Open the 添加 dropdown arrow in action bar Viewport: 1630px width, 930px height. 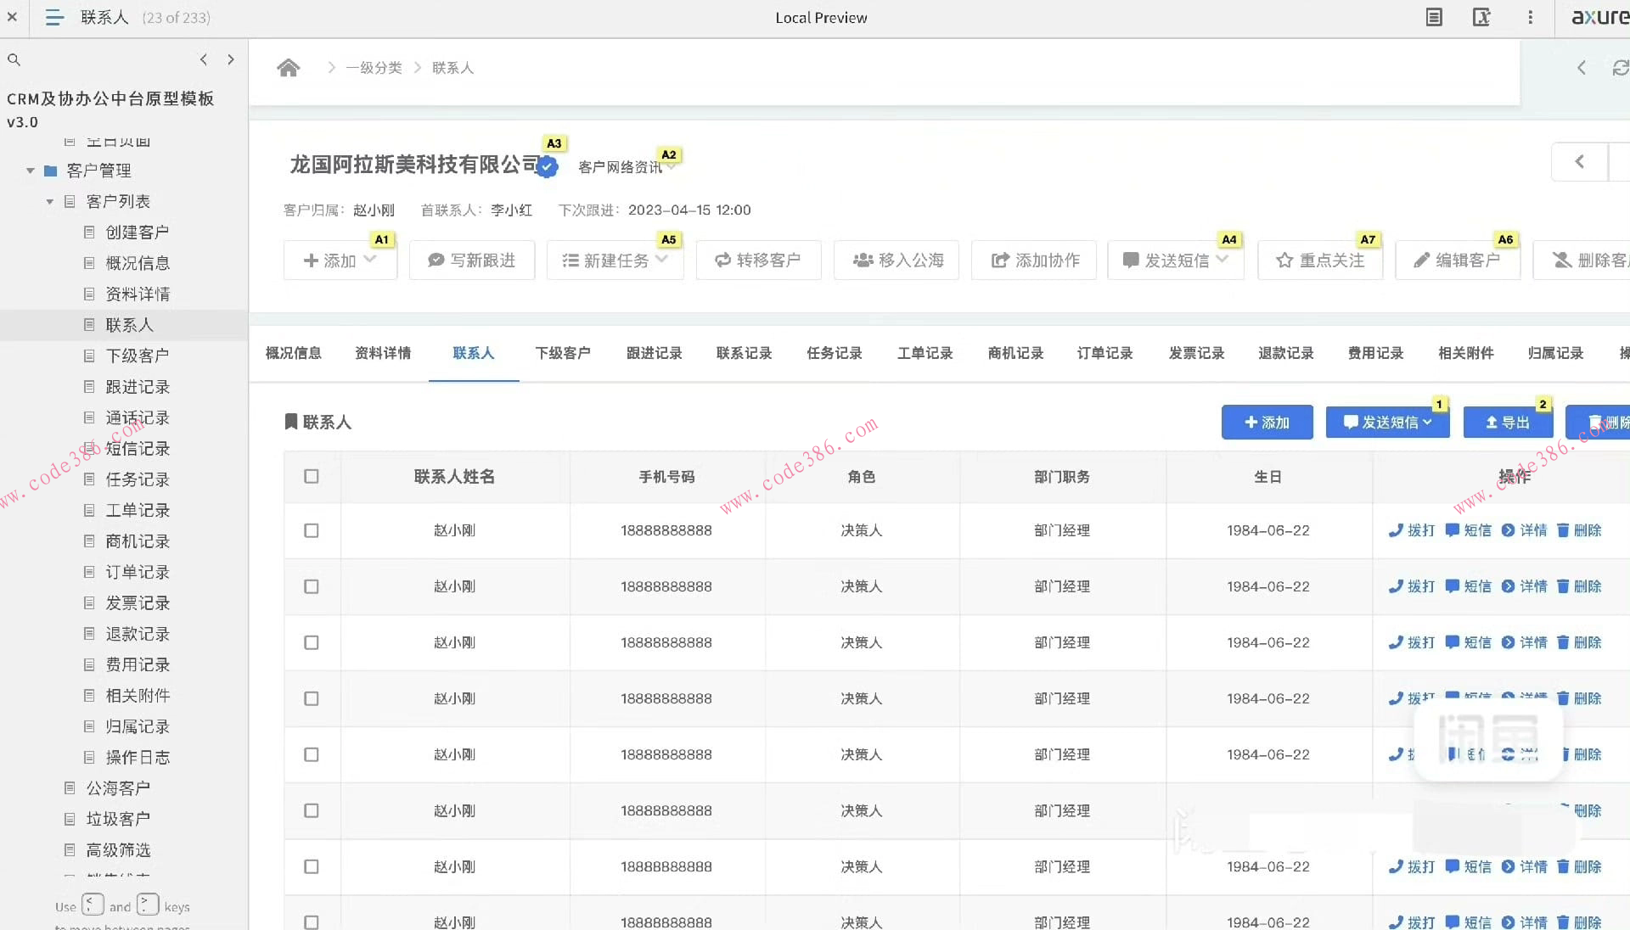tap(371, 261)
